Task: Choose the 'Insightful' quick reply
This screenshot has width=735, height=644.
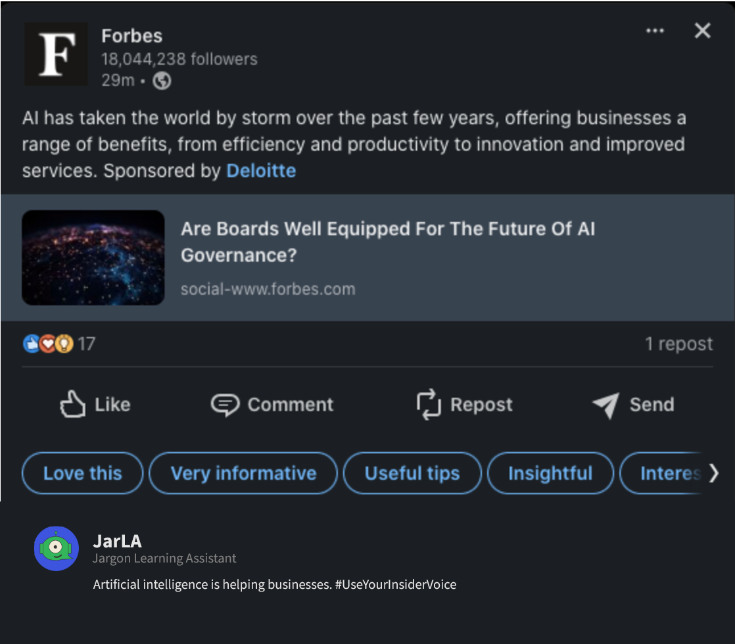Action: (x=550, y=473)
